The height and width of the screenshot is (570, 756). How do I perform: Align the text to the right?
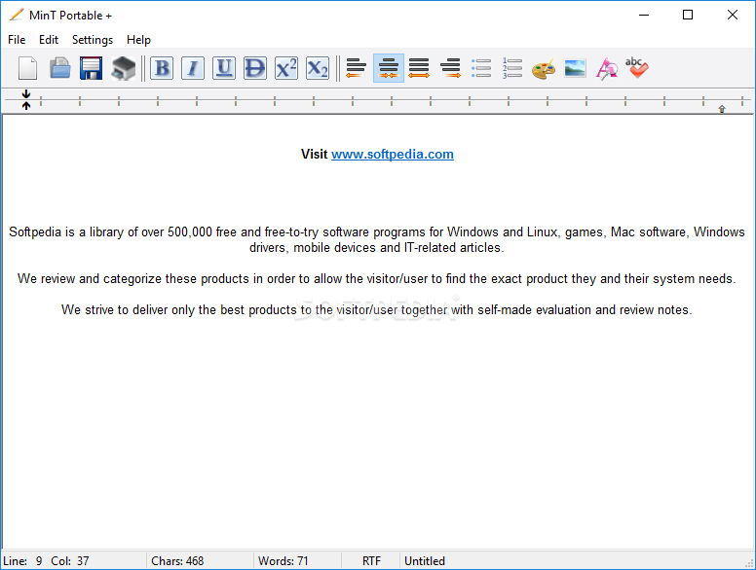tap(450, 68)
